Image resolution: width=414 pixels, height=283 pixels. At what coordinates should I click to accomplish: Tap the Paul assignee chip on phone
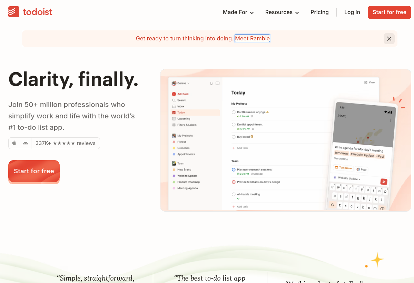click(362, 169)
